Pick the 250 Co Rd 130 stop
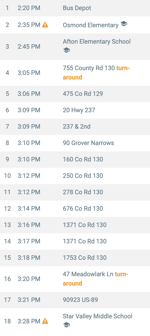The height and width of the screenshot is (336, 150). pyautogui.click(x=75, y=176)
